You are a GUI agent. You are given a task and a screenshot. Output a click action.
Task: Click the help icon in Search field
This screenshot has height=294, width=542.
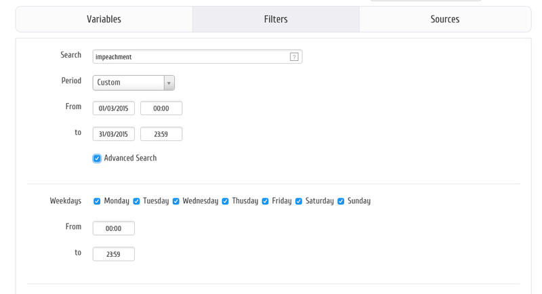294,57
